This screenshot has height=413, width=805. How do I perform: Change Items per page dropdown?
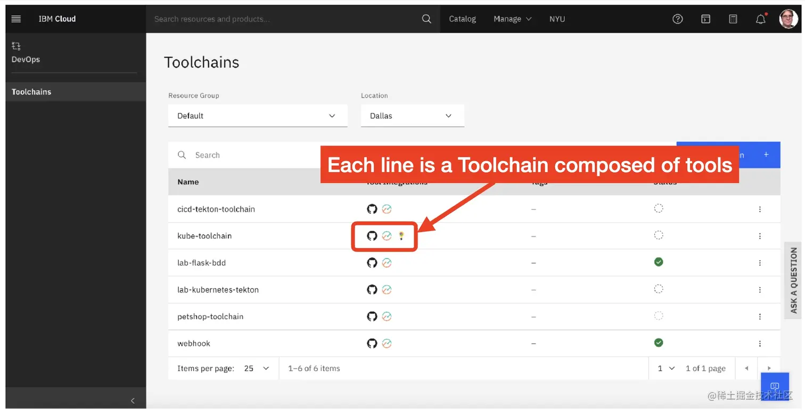257,368
